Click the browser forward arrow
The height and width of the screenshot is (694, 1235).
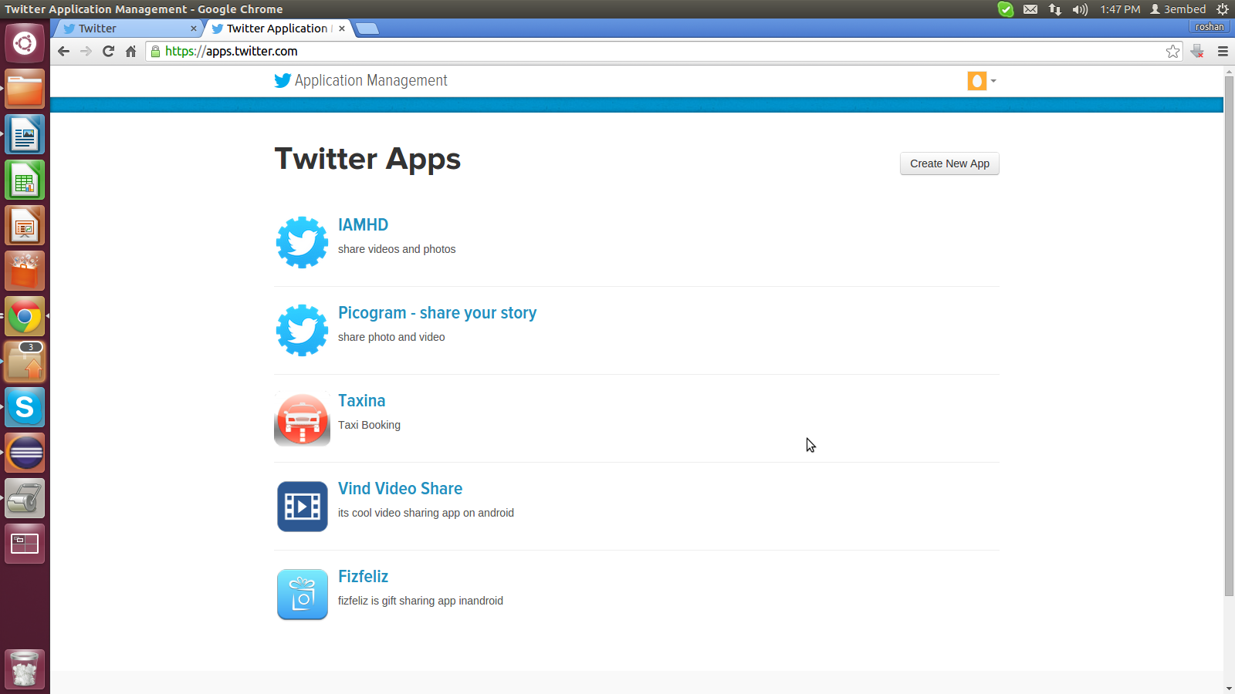(x=86, y=51)
